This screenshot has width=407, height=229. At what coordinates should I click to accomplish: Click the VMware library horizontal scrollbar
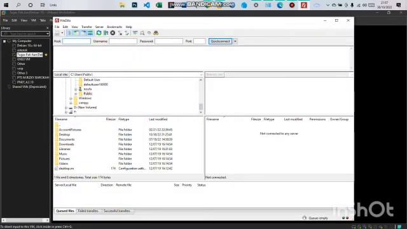[25, 220]
